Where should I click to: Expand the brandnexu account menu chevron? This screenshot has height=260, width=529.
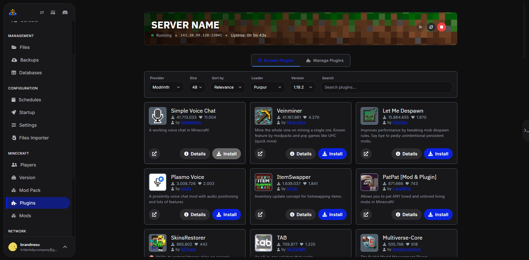click(x=65, y=247)
